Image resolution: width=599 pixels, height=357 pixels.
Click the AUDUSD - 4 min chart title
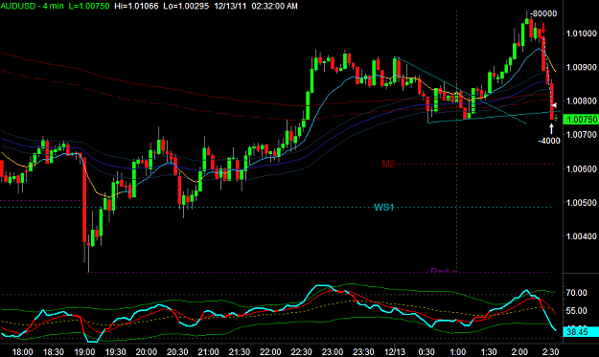[32, 6]
